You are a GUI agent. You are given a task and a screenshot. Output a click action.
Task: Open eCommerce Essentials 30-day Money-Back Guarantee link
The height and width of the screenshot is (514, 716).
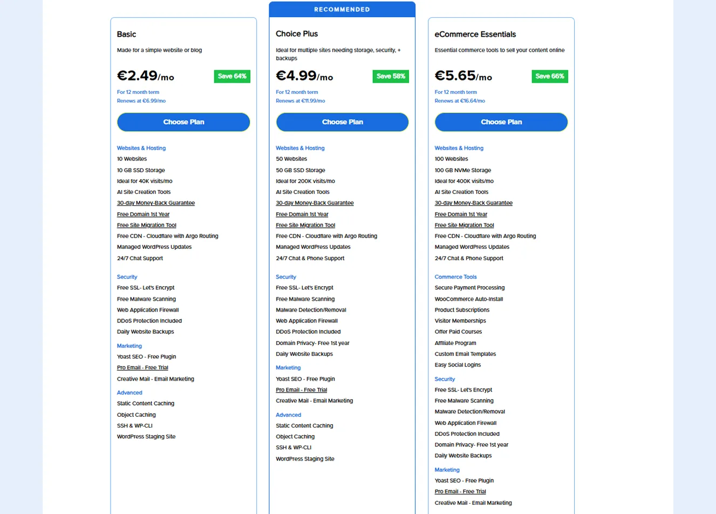[474, 203]
